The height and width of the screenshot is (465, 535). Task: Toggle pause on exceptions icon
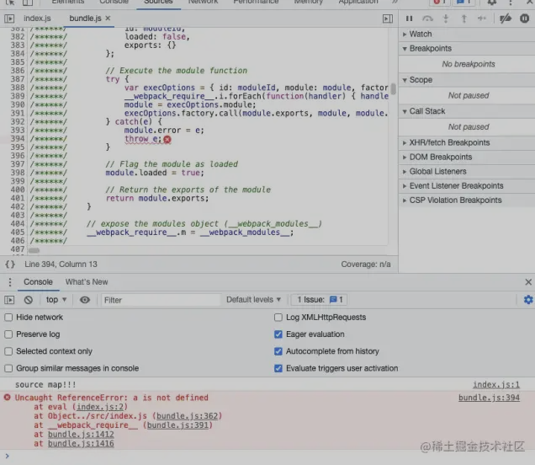524,19
